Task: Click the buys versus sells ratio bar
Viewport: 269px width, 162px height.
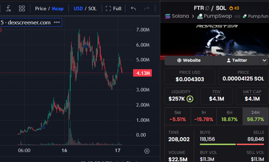Action: (x=232, y=144)
